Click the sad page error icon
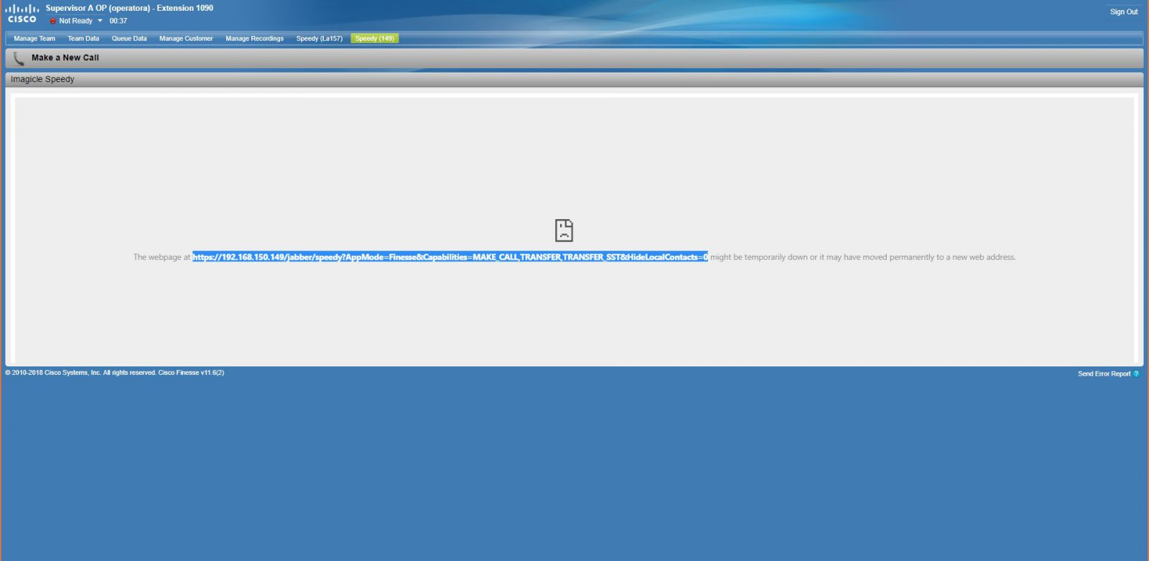 tap(564, 231)
